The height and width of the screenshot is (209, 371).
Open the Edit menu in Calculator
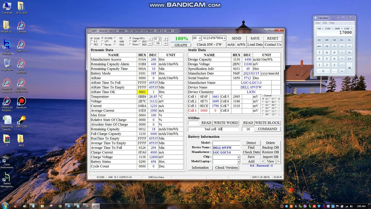pos(325,23)
